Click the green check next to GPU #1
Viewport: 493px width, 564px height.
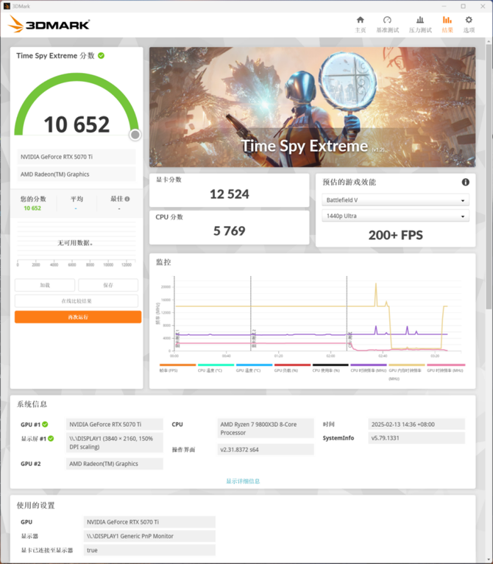pos(45,424)
